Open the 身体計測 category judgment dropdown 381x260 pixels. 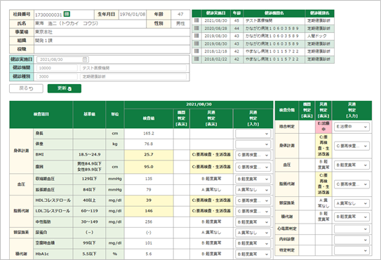pyautogui.click(x=352, y=146)
